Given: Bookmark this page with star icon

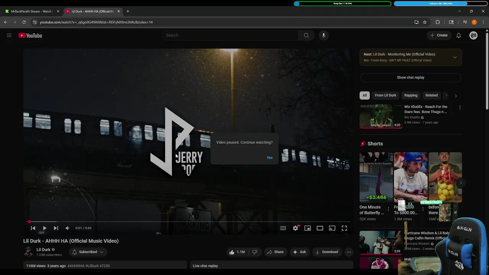Looking at the screenshot, I should click(425, 22).
